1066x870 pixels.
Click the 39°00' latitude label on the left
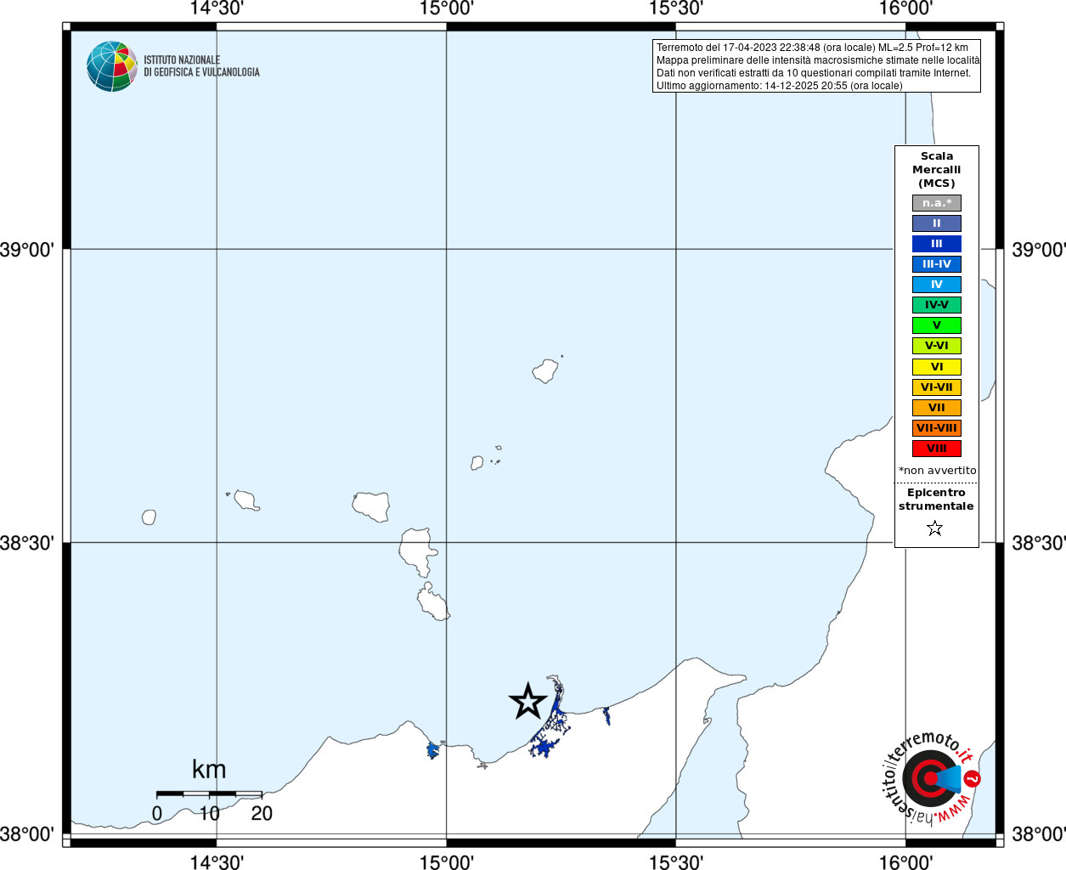click(27, 250)
